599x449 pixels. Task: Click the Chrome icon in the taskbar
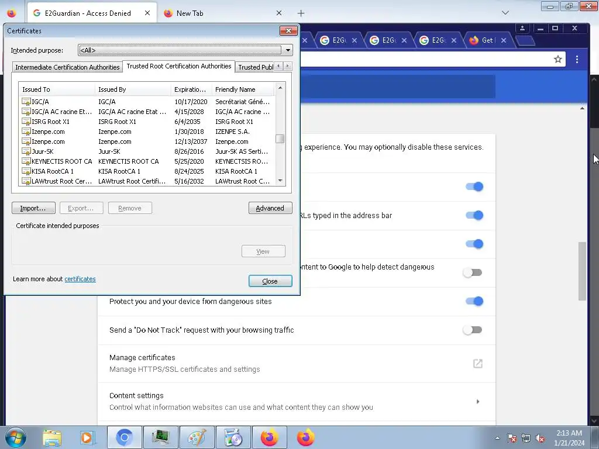124,437
